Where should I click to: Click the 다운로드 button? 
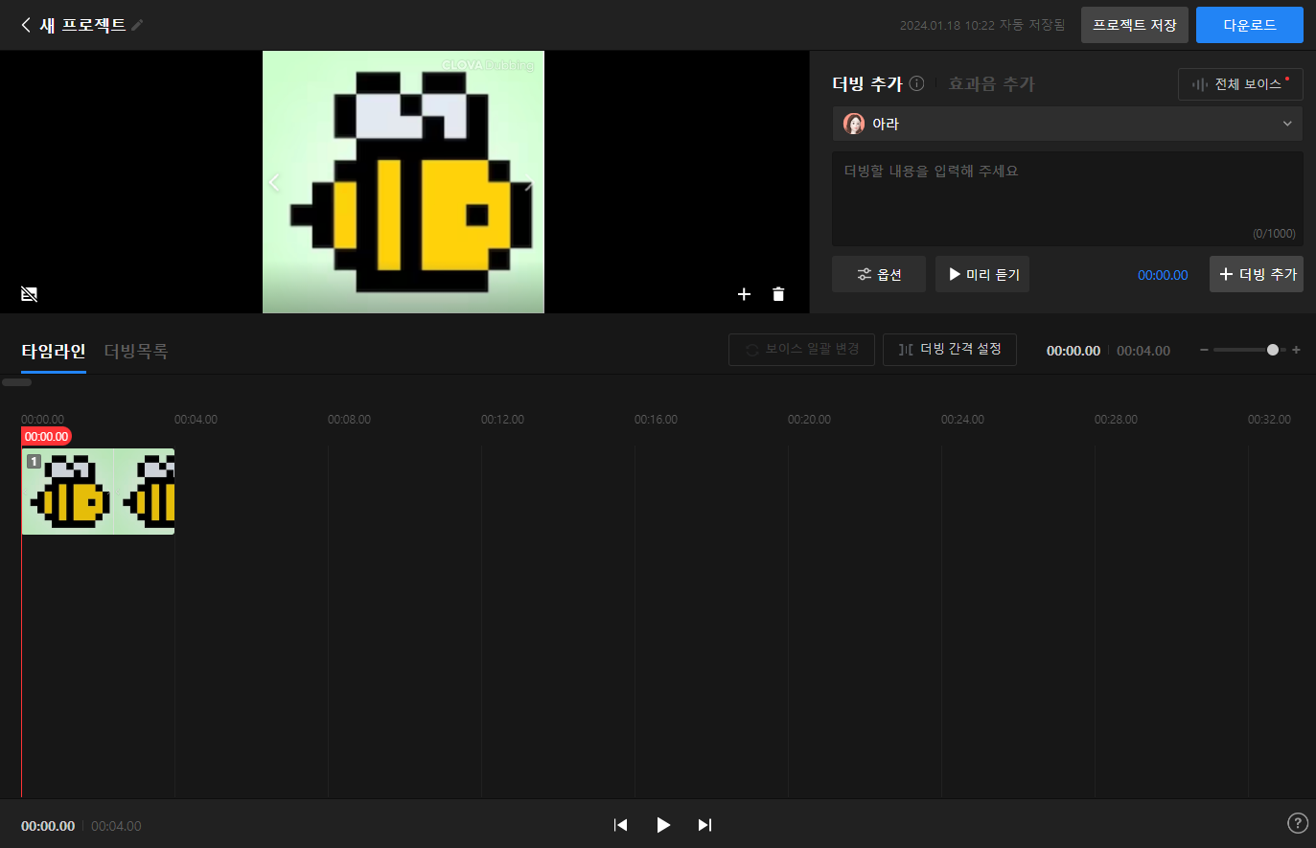point(1250,25)
